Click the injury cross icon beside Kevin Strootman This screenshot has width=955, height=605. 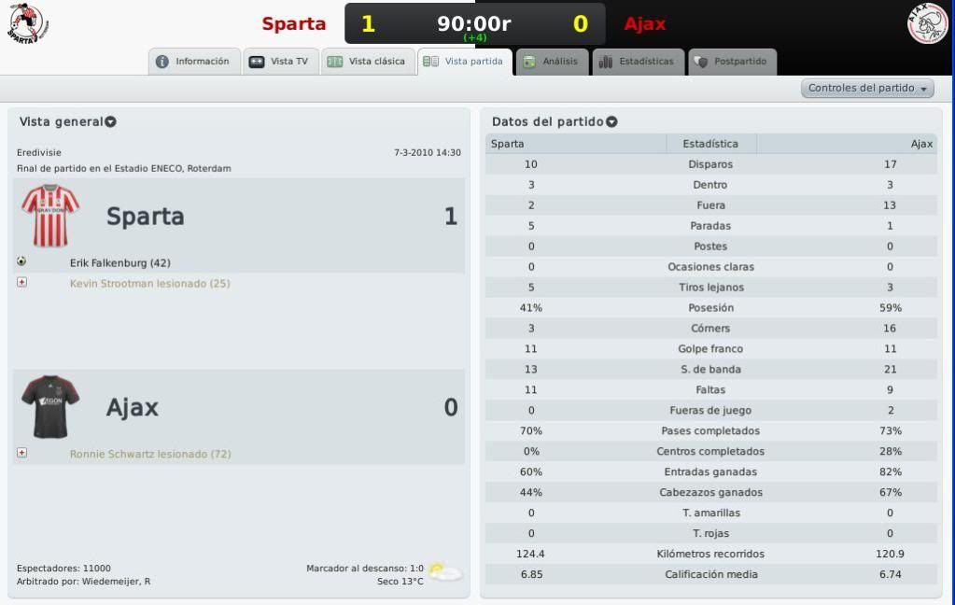point(21,282)
